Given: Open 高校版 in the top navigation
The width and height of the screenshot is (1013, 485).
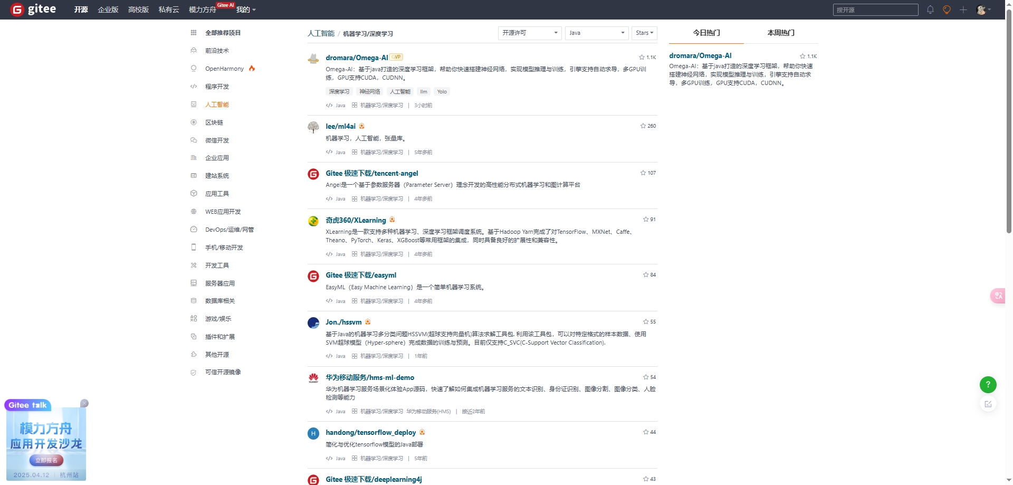Looking at the screenshot, I should pyautogui.click(x=138, y=9).
